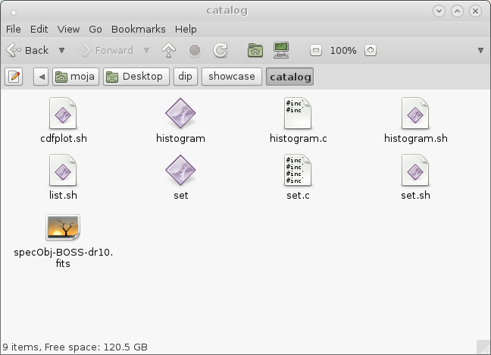Toggle the location text entry button
This screenshot has height=355, width=491.
coord(14,77)
